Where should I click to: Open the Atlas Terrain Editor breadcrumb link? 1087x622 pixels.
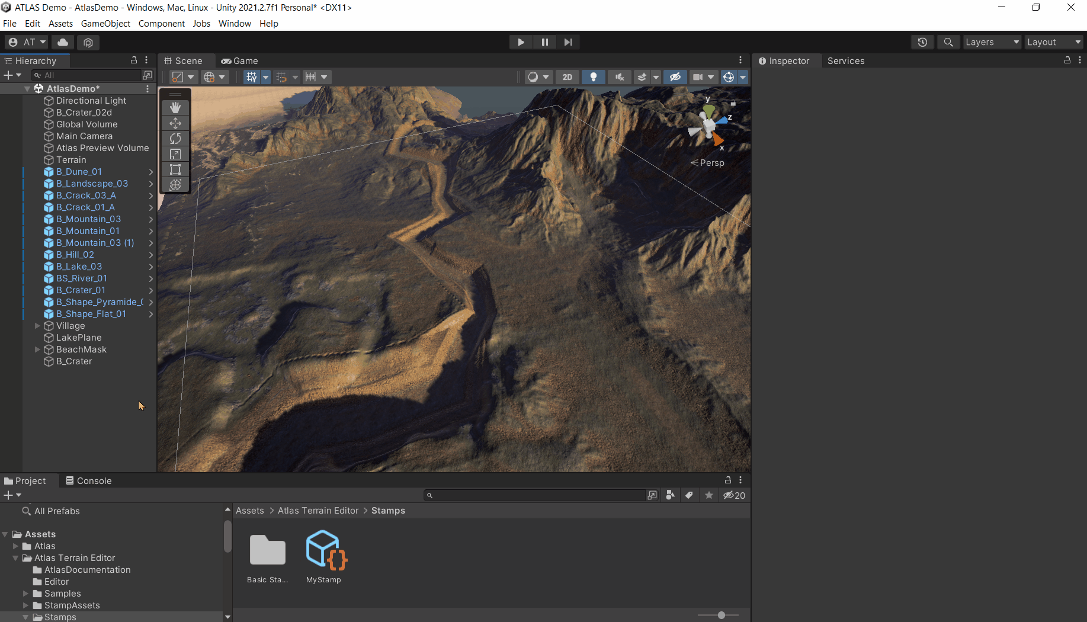tap(318, 510)
